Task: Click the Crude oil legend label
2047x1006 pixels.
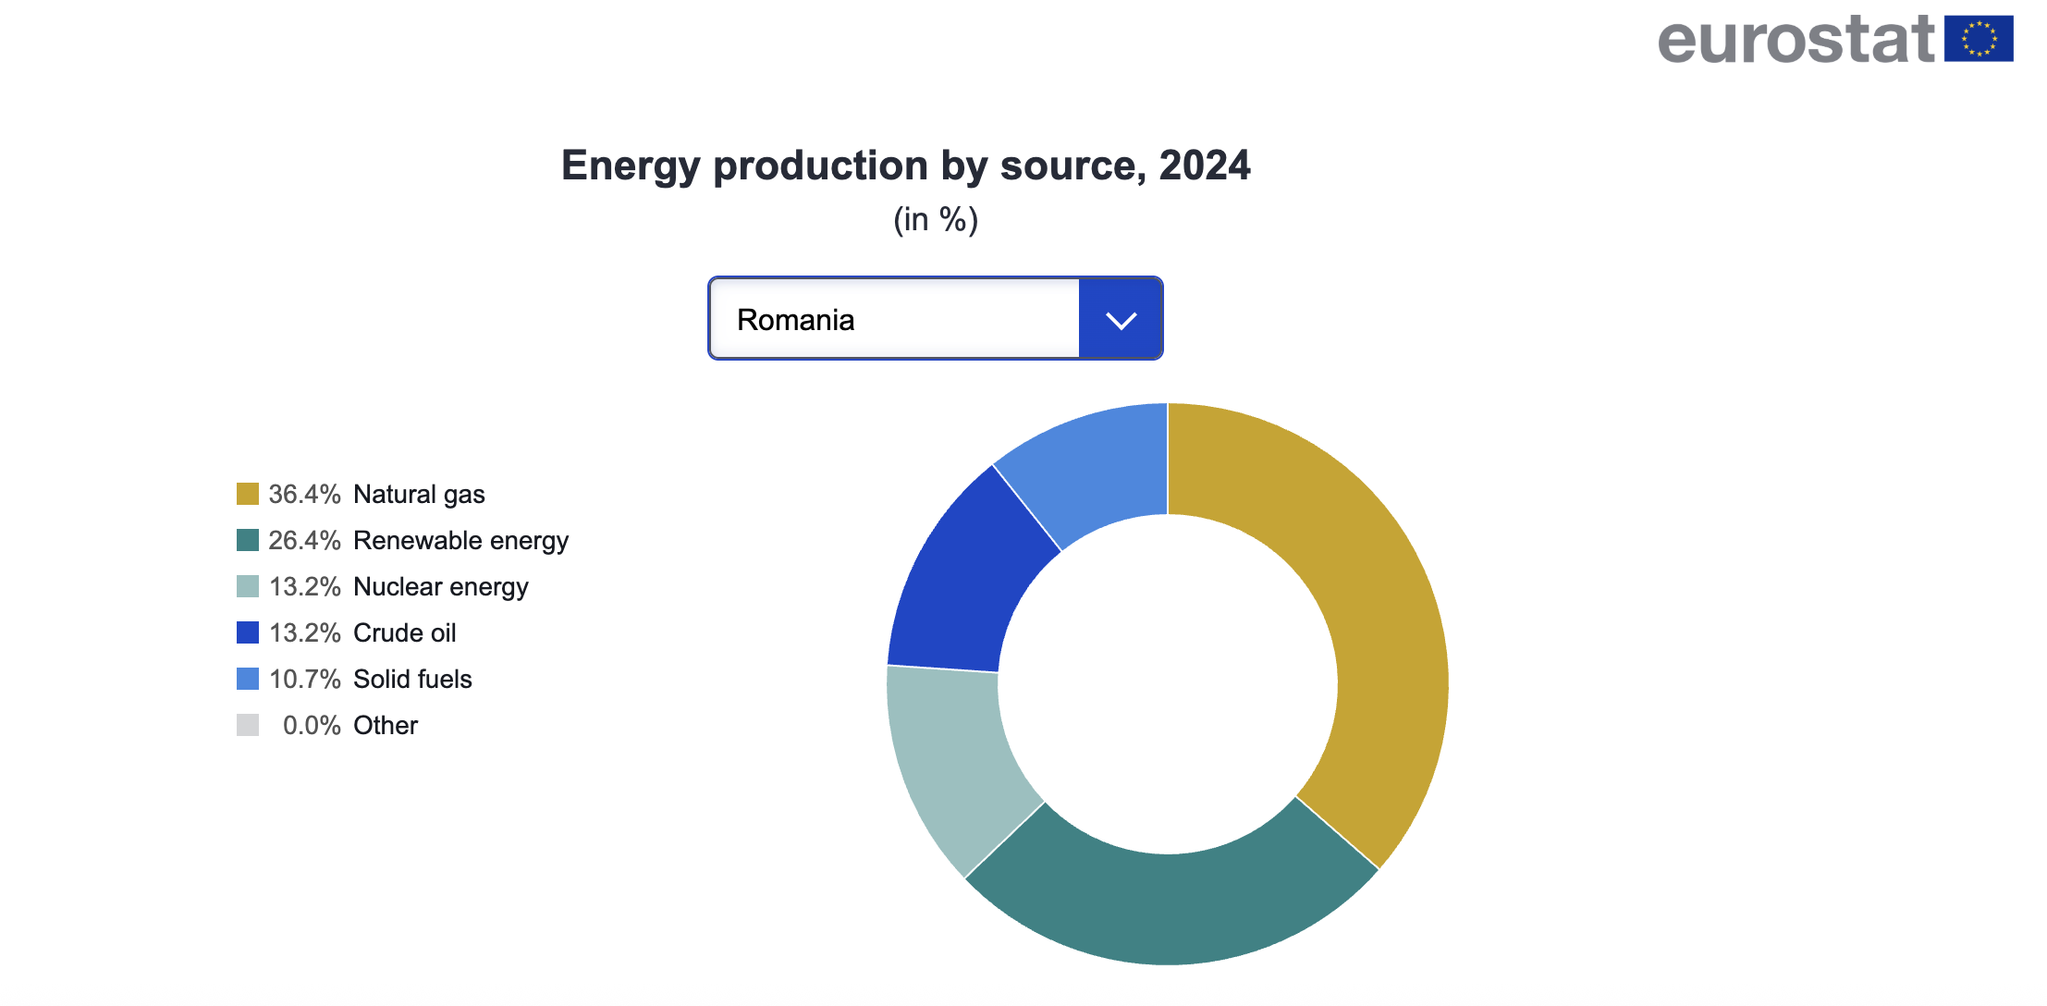Action: 404,632
